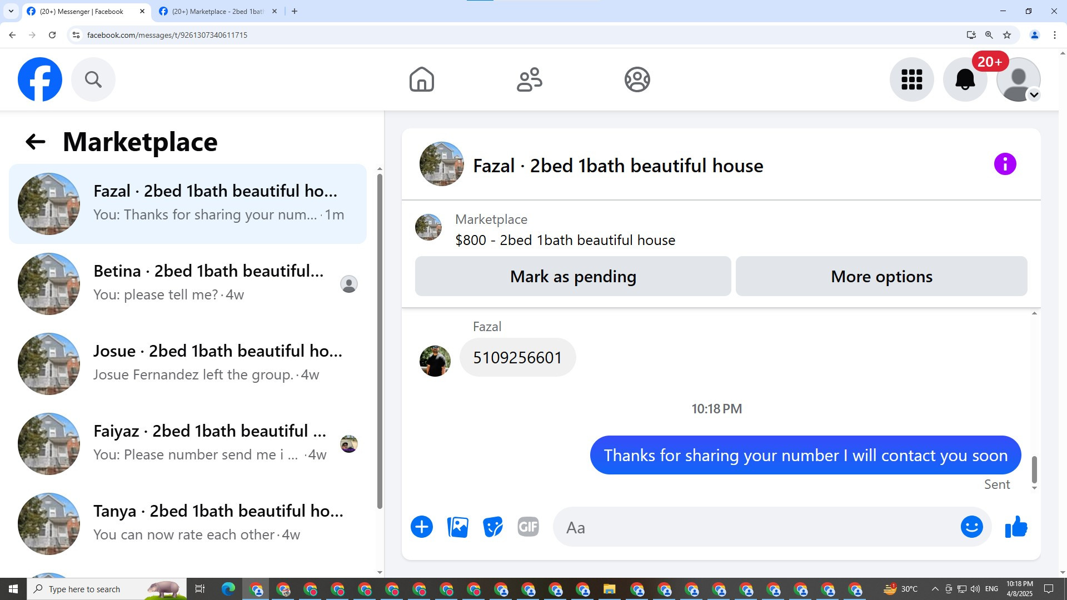
Task: Click the Facebook logo icon
Action: click(x=39, y=79)
